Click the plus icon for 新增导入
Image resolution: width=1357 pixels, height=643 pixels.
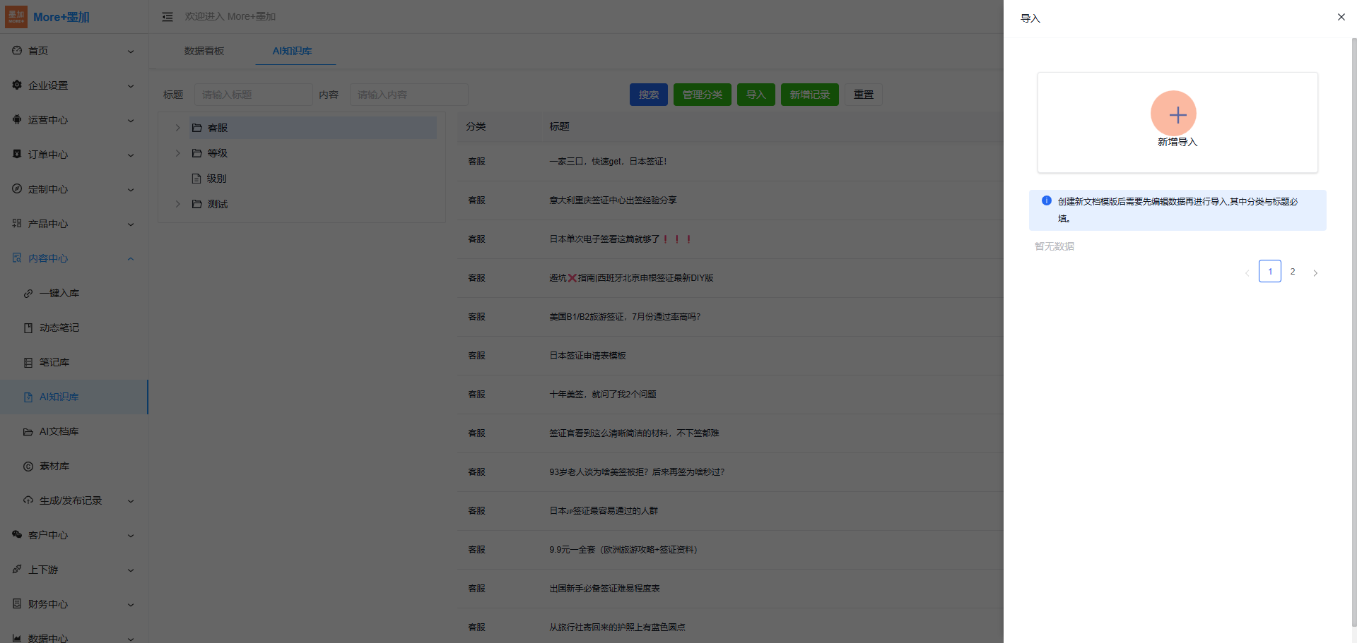(x=1173, y=114)
